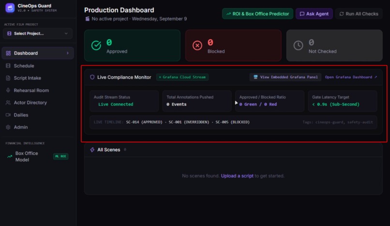
Task: Open Grafana Dashboard external link
Action: click(351, 77)
